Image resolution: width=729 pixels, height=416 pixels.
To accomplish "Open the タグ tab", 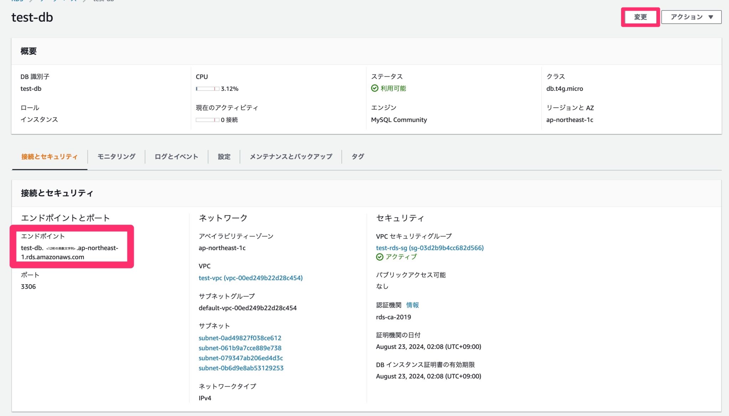I will 357,157.
